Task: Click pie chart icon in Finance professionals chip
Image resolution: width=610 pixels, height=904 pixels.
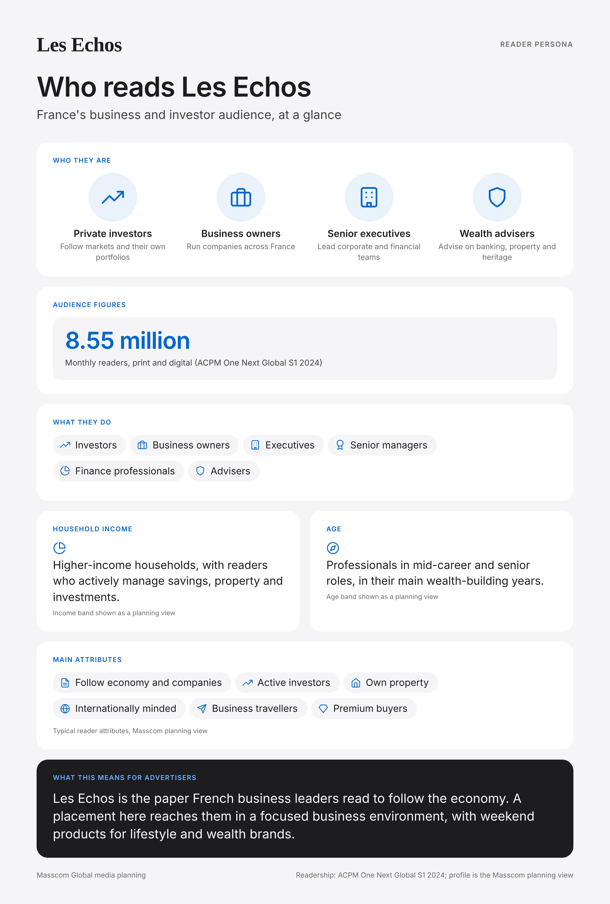Action: tap(65, 471)
